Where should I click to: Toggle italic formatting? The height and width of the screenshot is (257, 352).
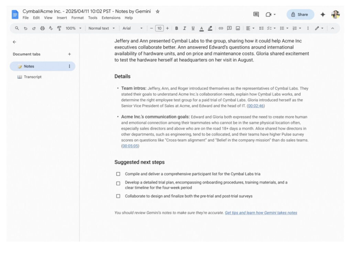(185, 28)
